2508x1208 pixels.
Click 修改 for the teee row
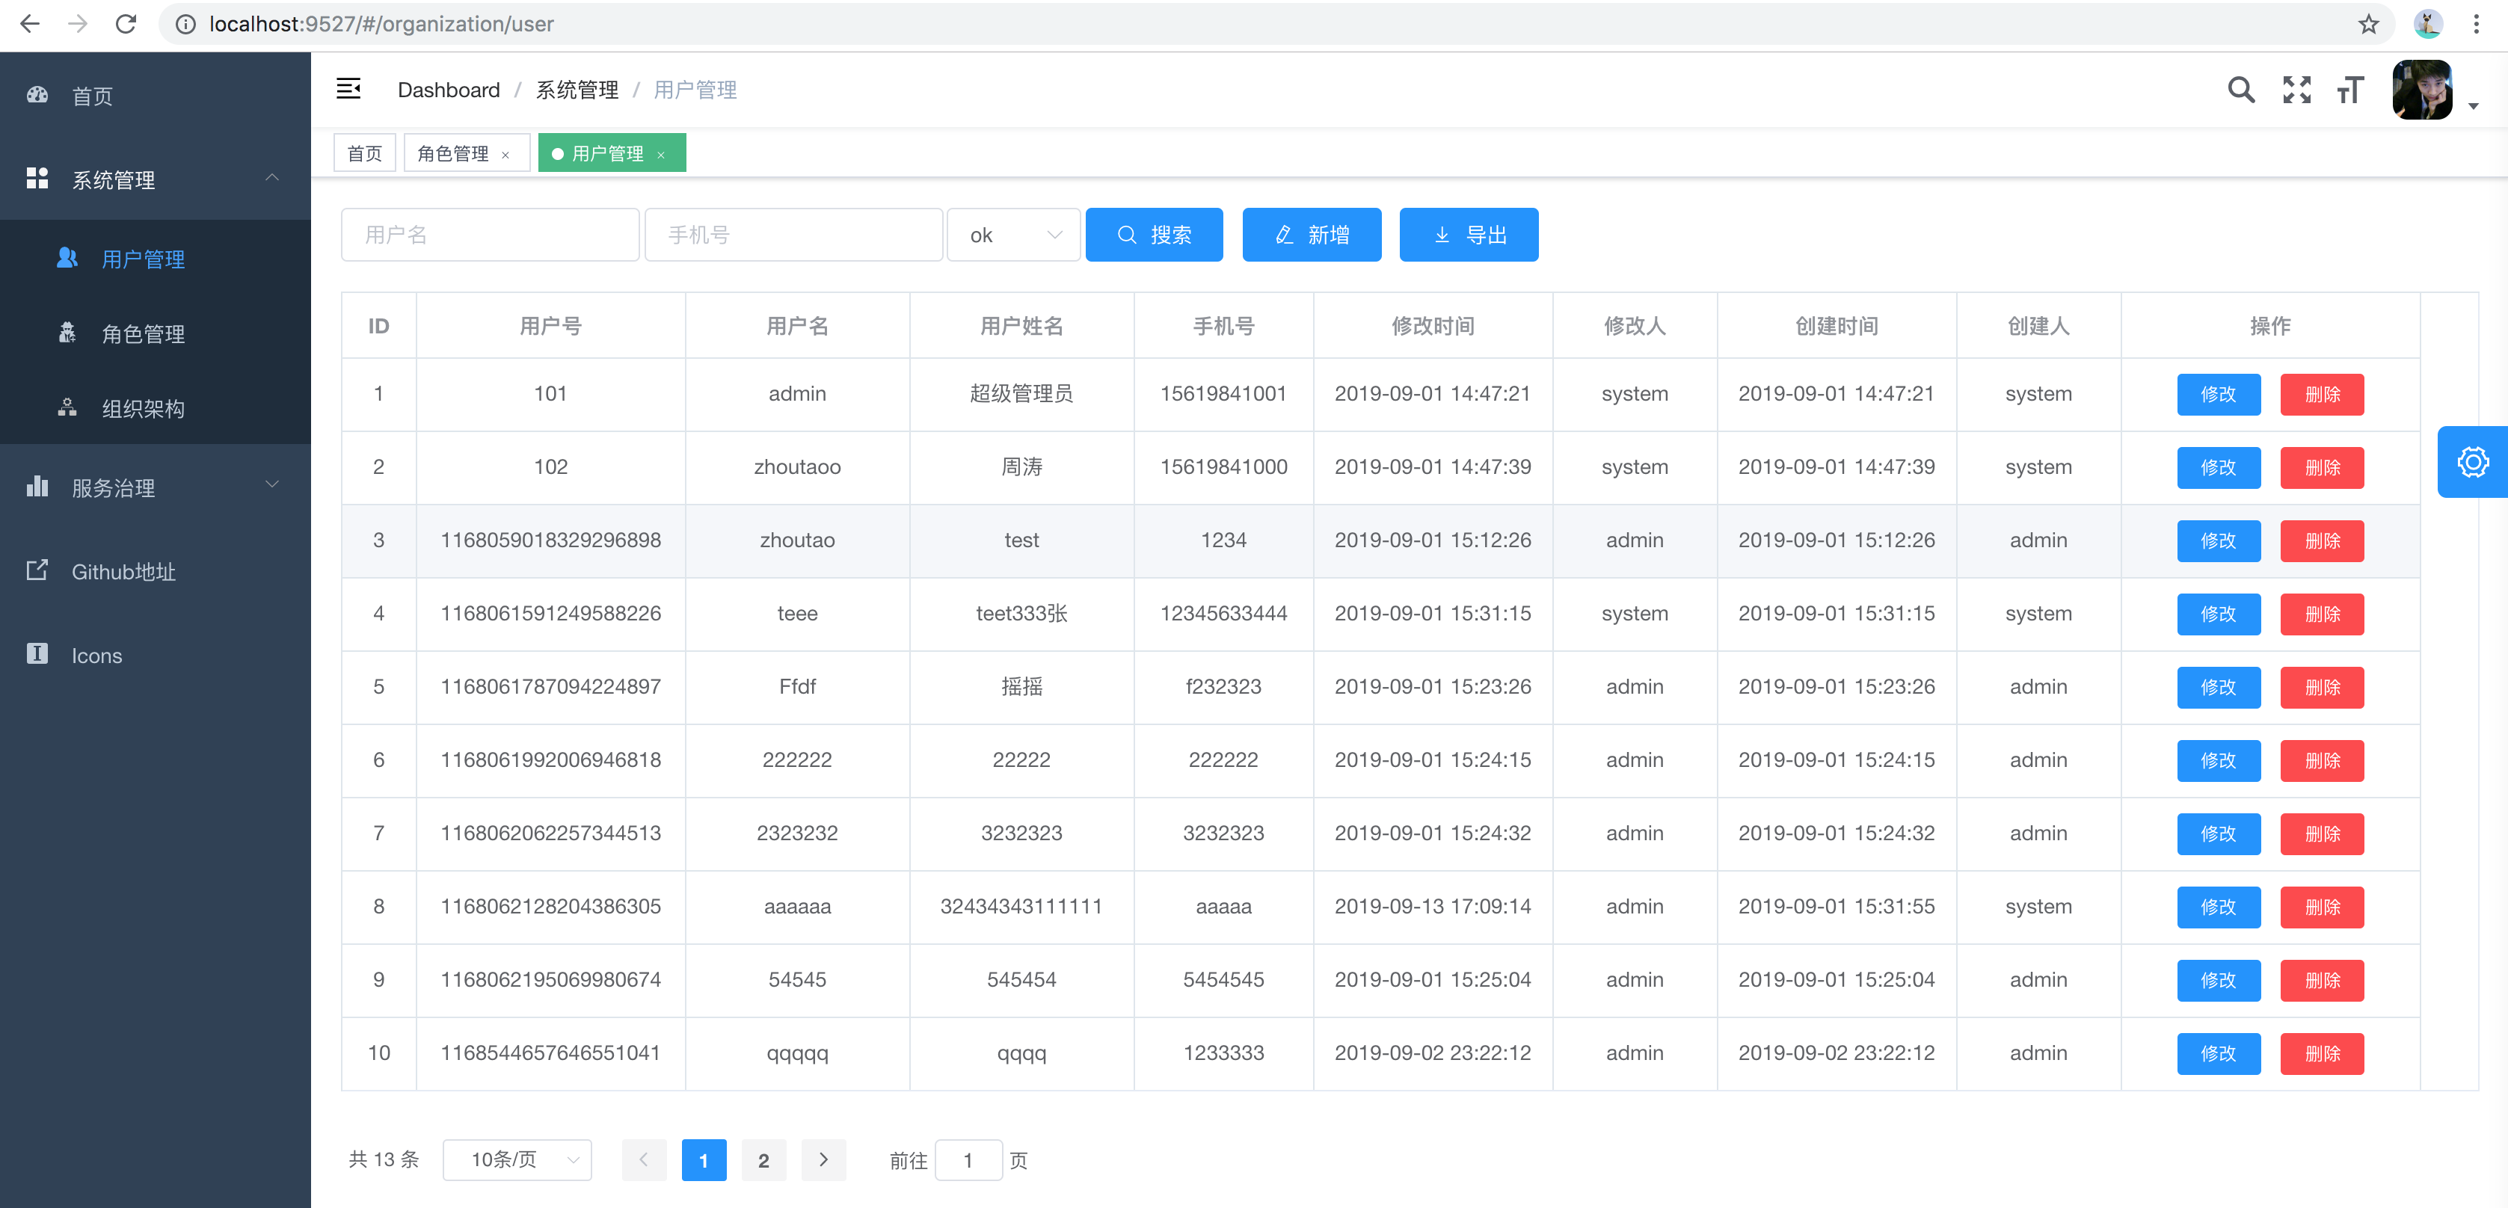(x=2219, y=614)
